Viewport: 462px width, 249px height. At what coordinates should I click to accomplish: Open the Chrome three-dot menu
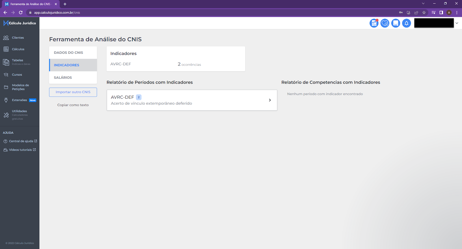point(457,12)
